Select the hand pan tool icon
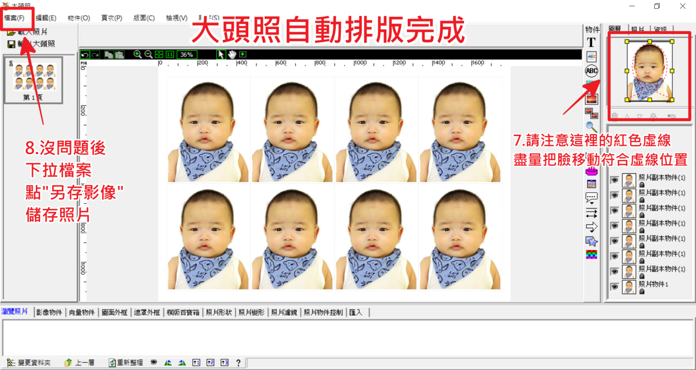 pyautogui.click(x=232, y=54)
